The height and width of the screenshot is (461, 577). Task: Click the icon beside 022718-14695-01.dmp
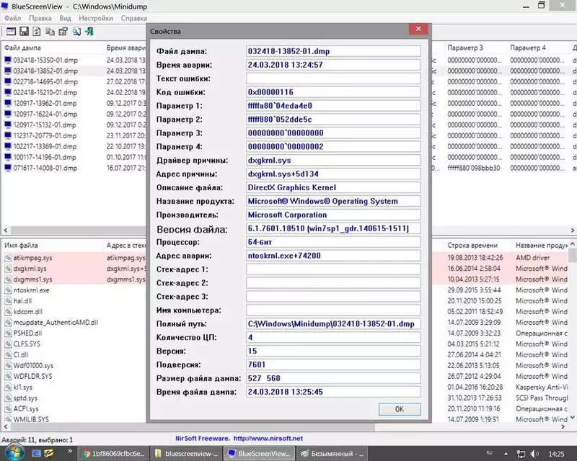click(8, 81)
